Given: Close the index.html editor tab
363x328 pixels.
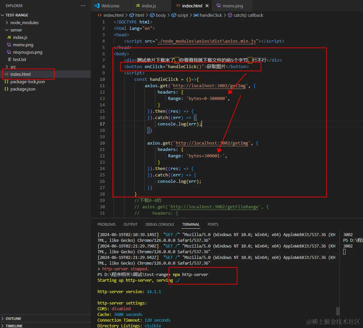Looking at the screenshot, I should pos(207,6).
